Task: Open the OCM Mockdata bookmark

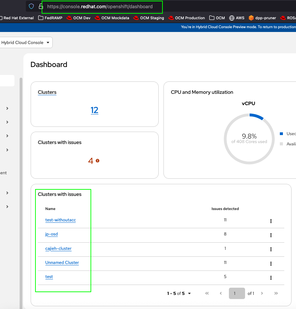Action: [x=112, y=18]
